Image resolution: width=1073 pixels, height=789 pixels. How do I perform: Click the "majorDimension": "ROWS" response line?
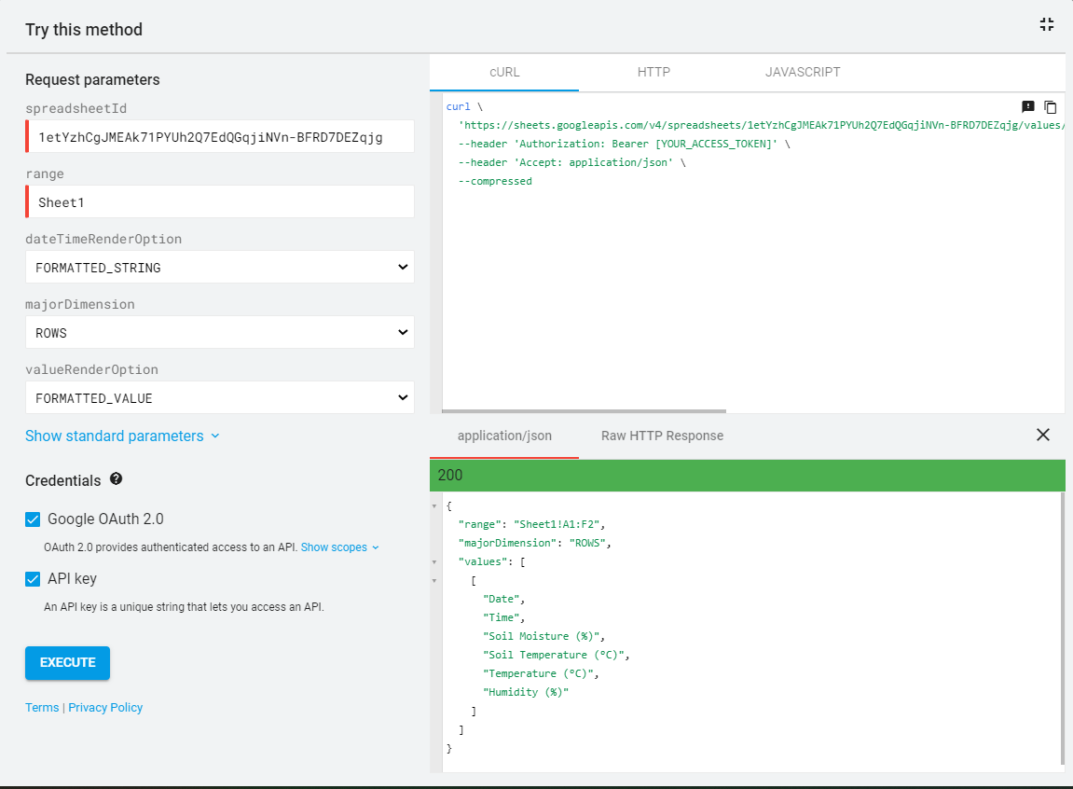click(534, 544)
